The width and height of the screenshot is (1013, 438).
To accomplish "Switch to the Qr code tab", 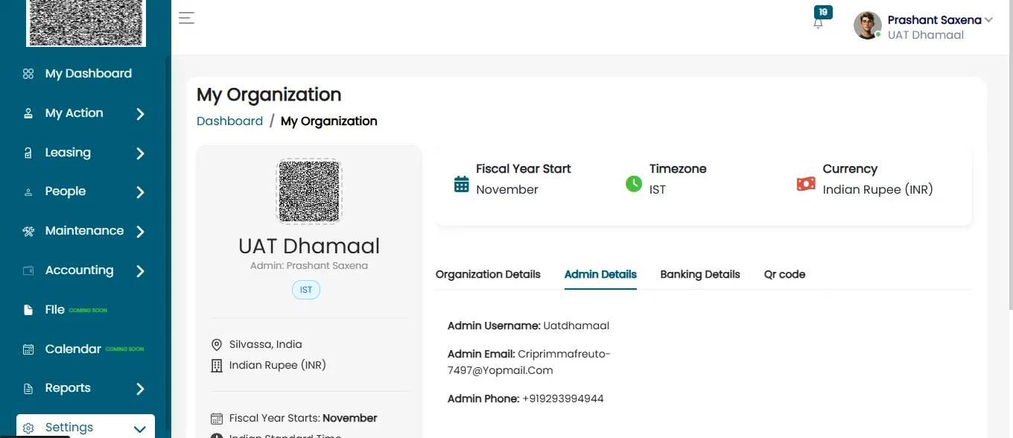I will (784, 274).
